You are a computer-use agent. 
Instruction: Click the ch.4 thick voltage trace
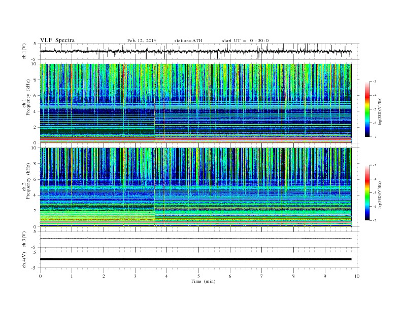point(195,259)
